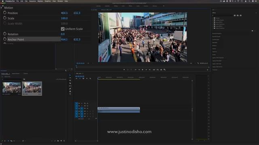Viewport: 259px width, 145px height.
Task: Add a marker in the Program Monitor
Action: pos(124,70)
